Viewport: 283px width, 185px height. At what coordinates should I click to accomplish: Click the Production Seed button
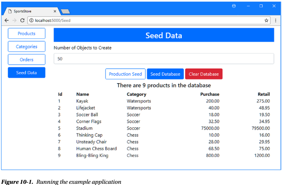(x=125, y=74)
